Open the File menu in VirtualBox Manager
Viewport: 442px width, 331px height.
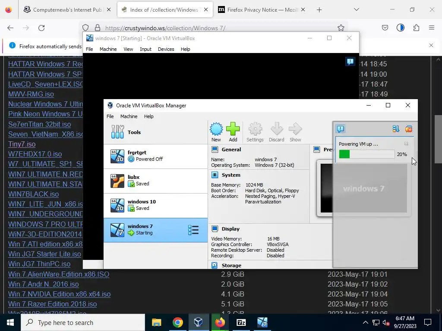click(110, 116)
